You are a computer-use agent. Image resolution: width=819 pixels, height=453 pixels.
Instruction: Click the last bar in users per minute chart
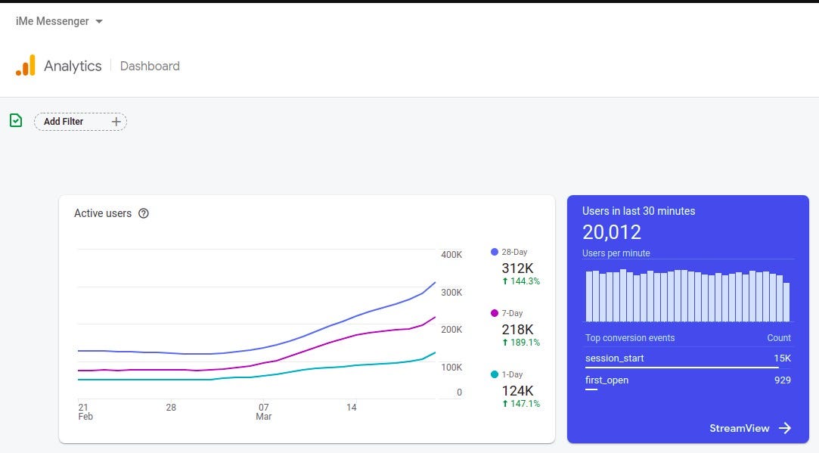point(786,302)
